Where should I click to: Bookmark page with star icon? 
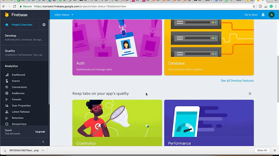point(254,7)
